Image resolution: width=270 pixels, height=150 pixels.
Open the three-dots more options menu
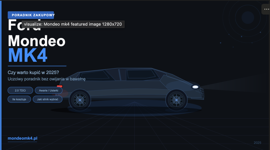coord(266,9)
